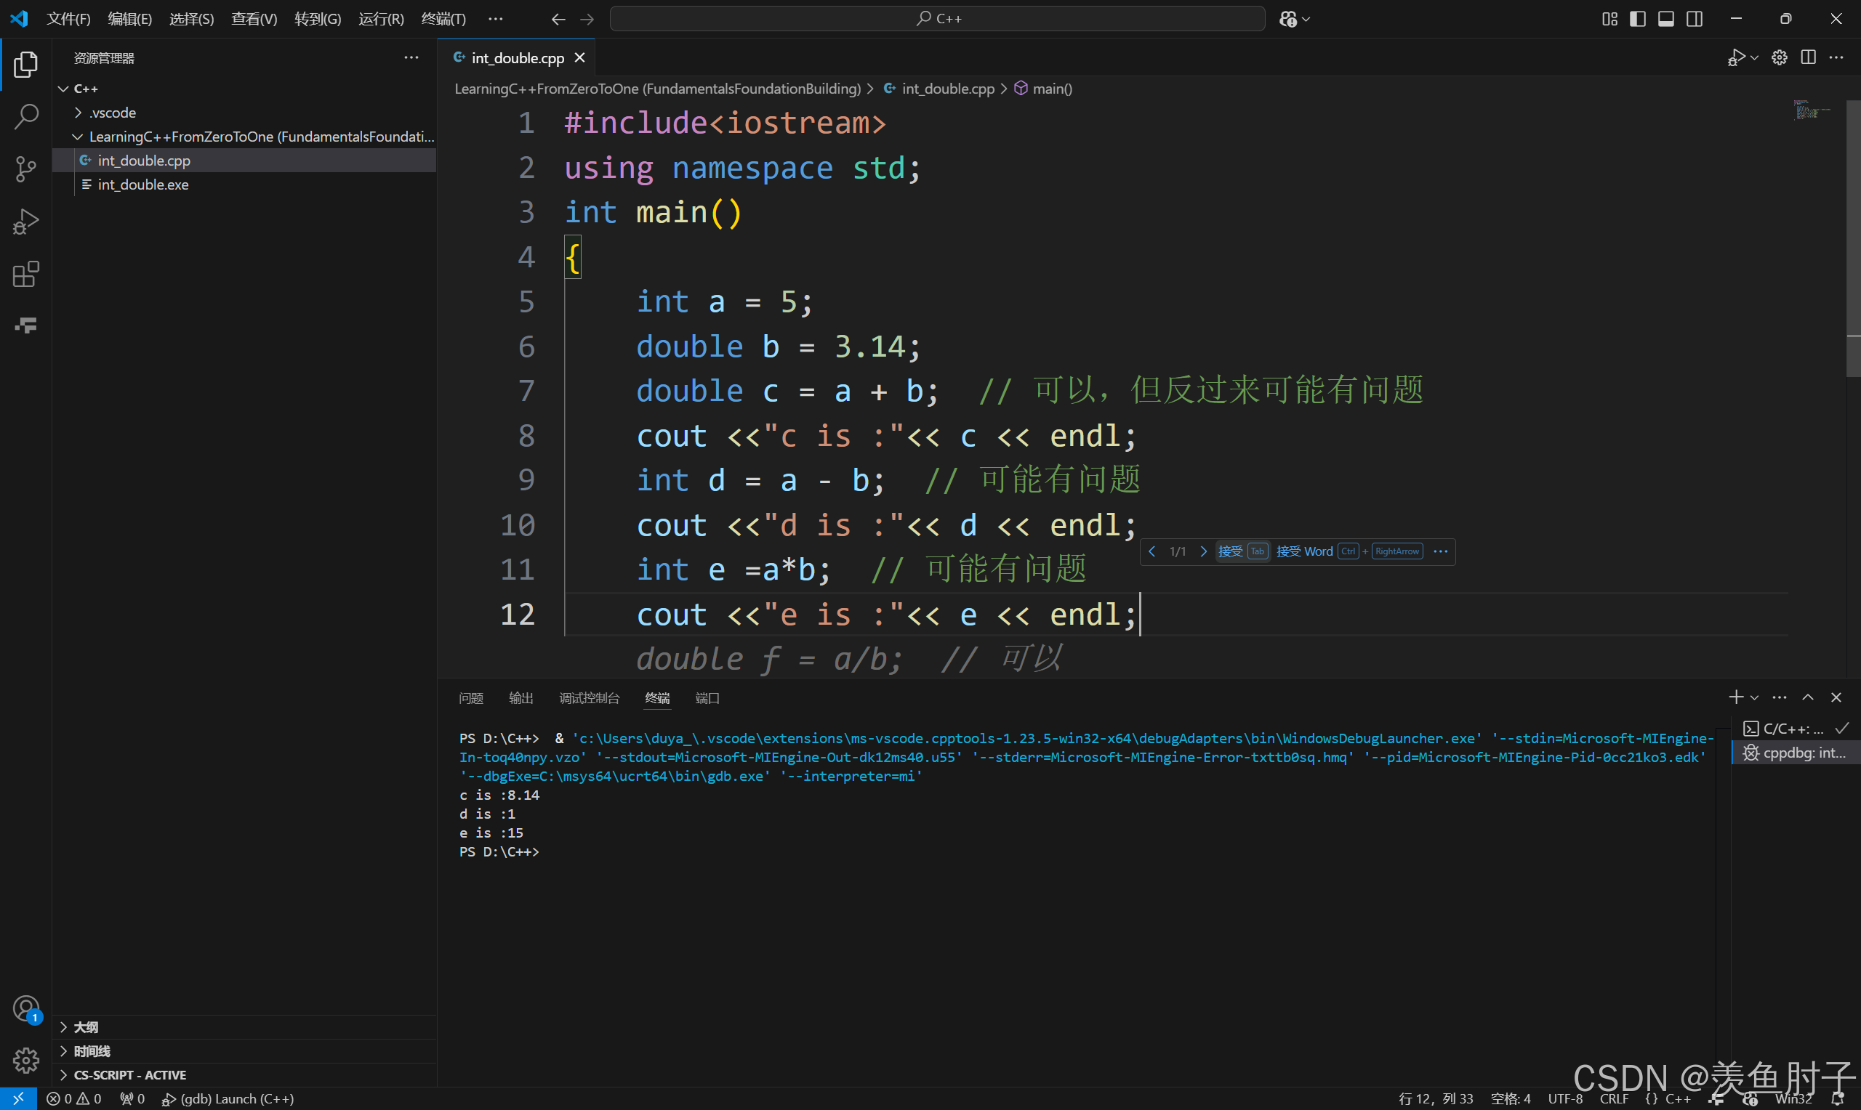Click the split editor right icon
This screenshot has width=1861, height=1110.
pyautogui.click(x=1808, y=57)
